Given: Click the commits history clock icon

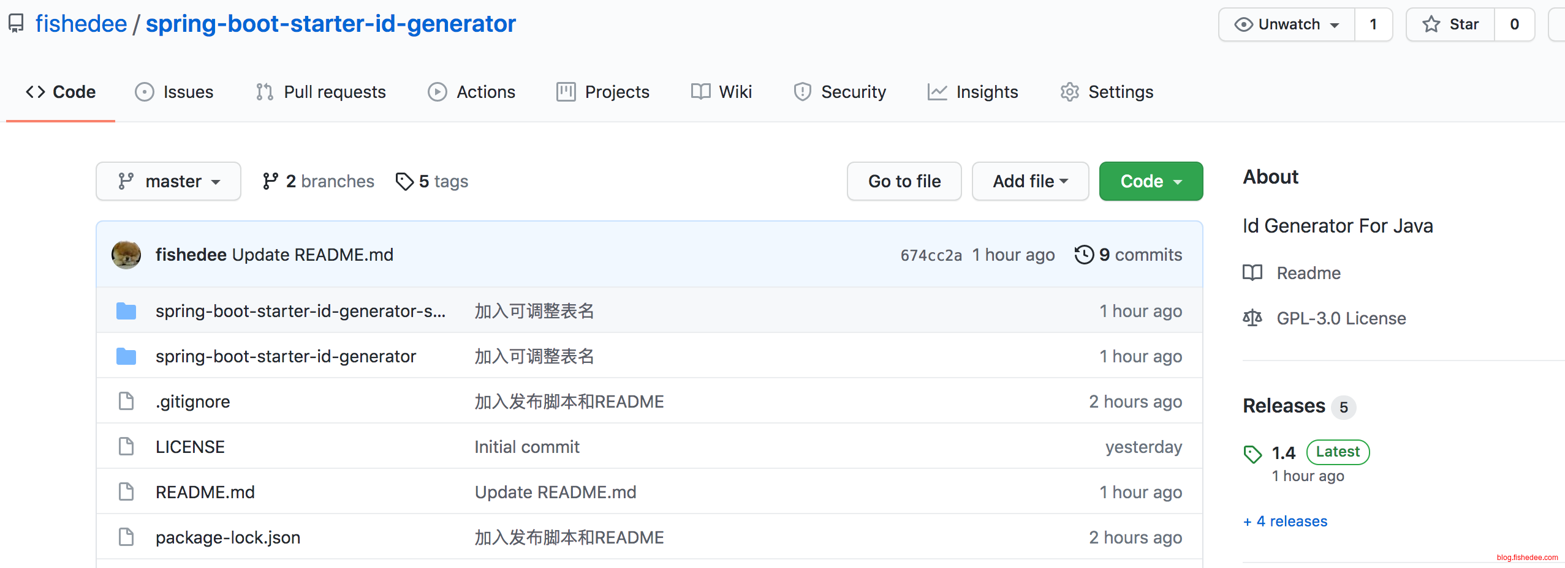Looking at the screenshot, I should 1083,255.
